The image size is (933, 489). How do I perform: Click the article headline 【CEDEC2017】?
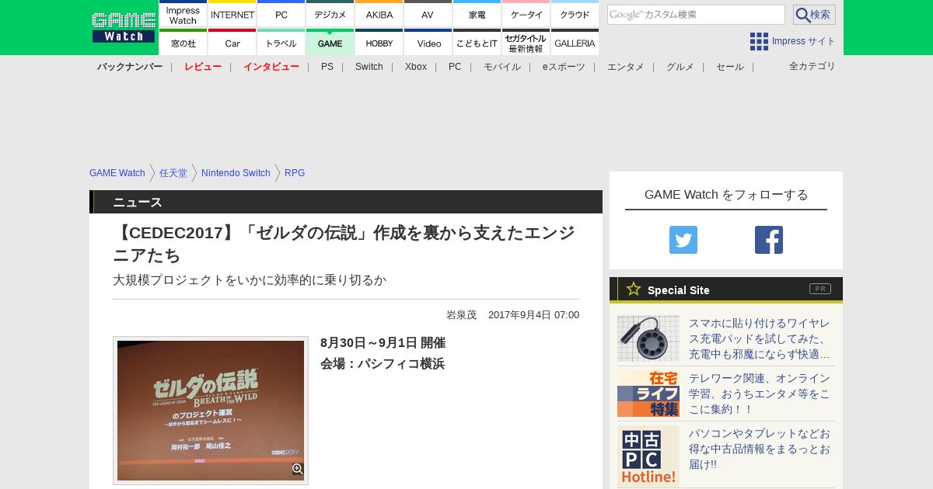(344, 244)
